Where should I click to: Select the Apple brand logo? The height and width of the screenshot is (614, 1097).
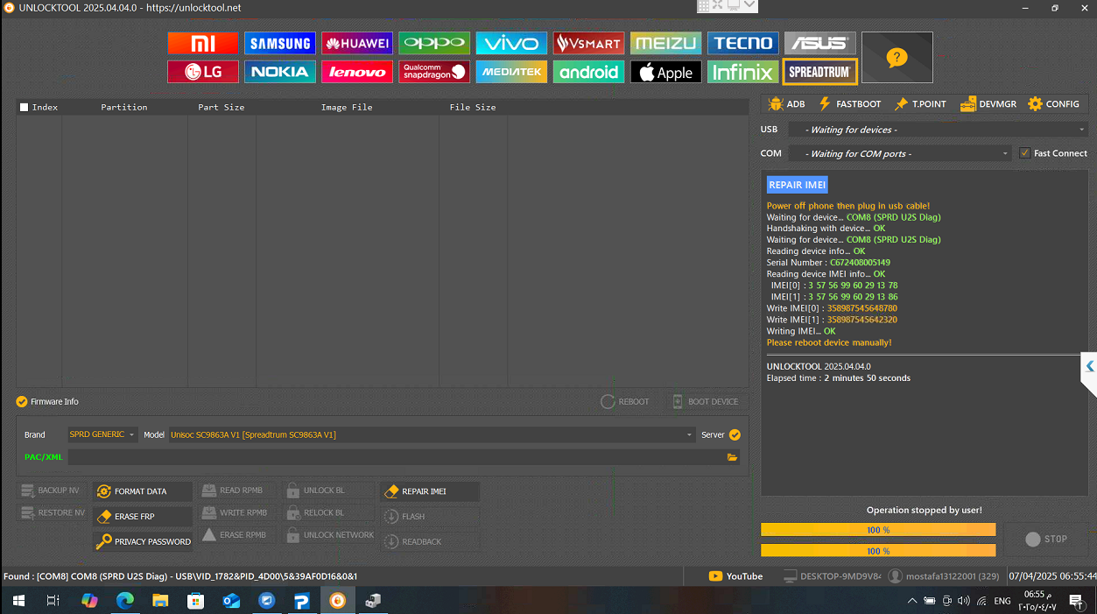666,72
